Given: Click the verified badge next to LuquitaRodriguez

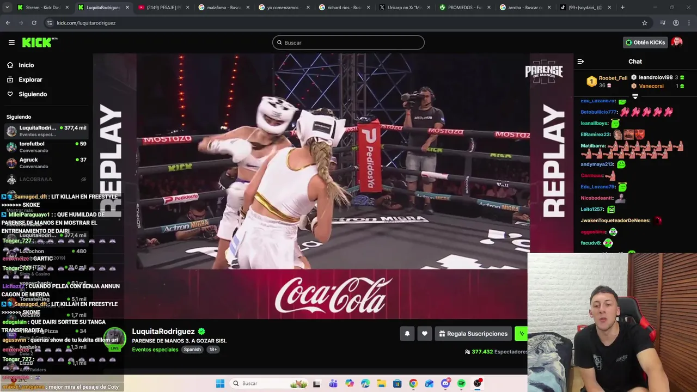Looking at the screenshot, I should tap(201, 331).
